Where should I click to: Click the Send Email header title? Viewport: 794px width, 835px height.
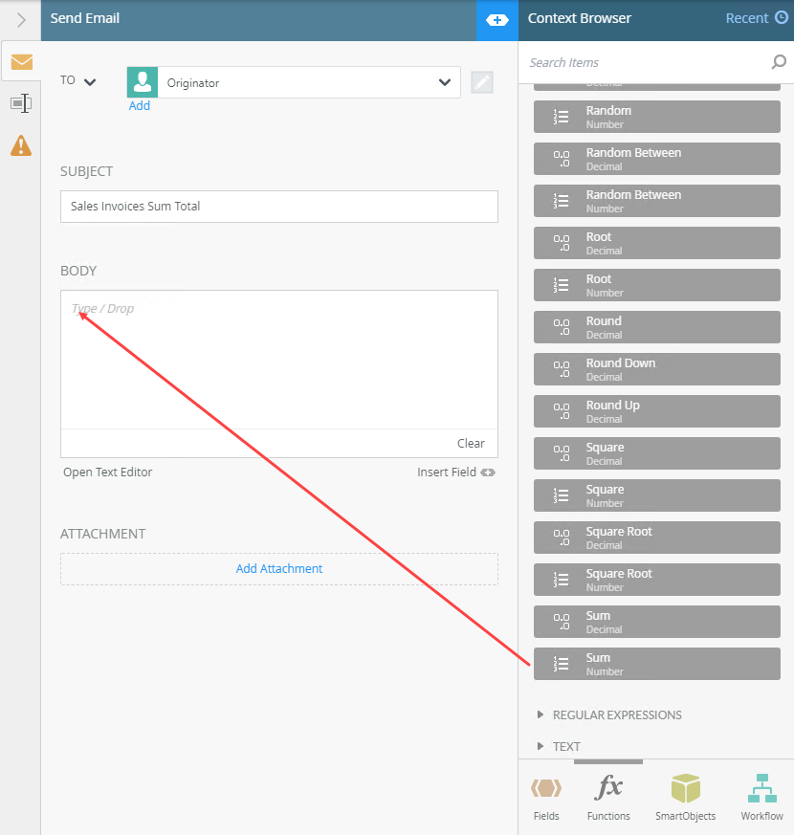click(85, 18)
